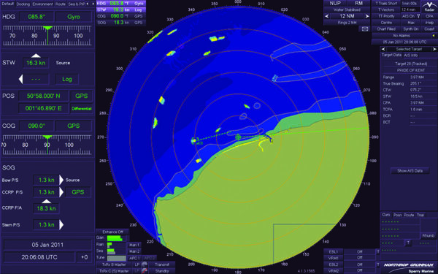The width and height of the screenshot is (438, 274).
Task: Click Transmit button
Action: (162, 265)
